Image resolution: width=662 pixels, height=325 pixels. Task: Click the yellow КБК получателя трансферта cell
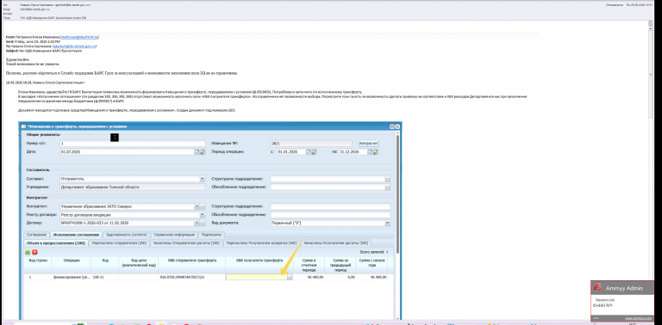point(256,277)
